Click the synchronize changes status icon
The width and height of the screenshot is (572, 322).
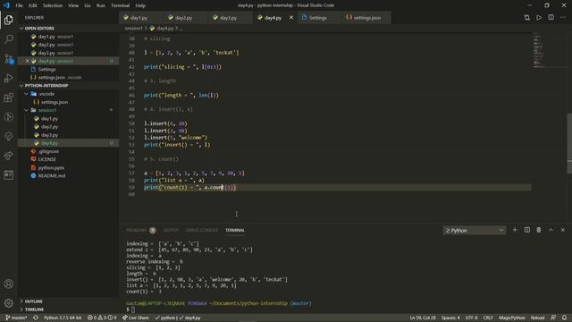[x=36, y=318]
